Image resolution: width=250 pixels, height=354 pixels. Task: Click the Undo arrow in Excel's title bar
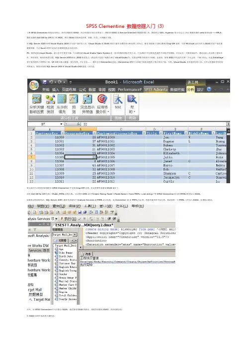pos(51,82)
